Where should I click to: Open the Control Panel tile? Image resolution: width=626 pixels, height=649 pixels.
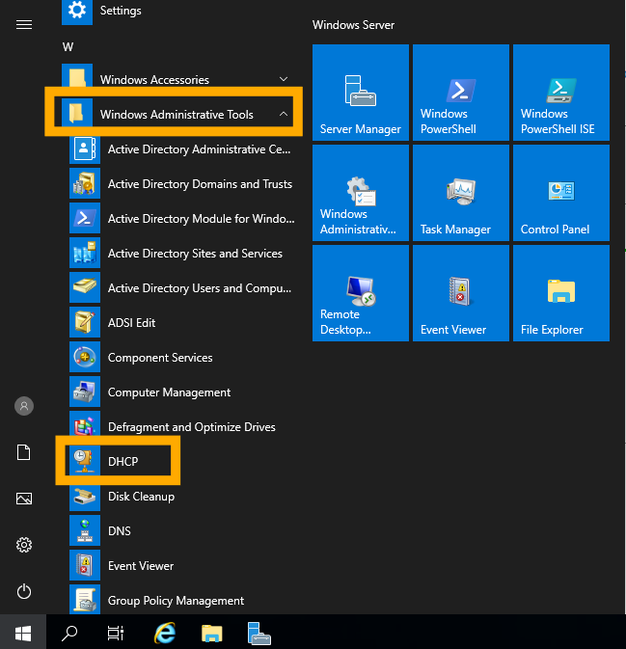[561, 193]
